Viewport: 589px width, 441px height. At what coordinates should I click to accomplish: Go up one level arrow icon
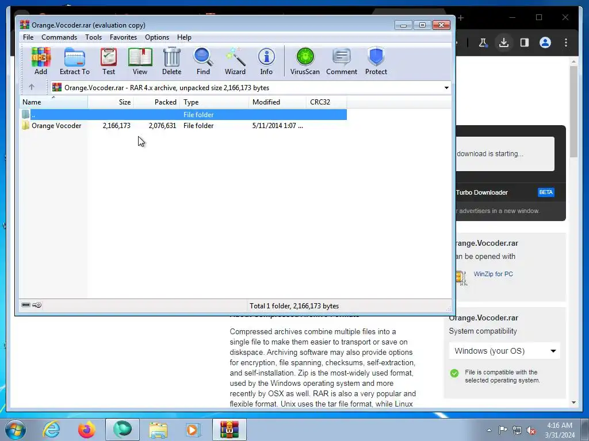[32, 87]
